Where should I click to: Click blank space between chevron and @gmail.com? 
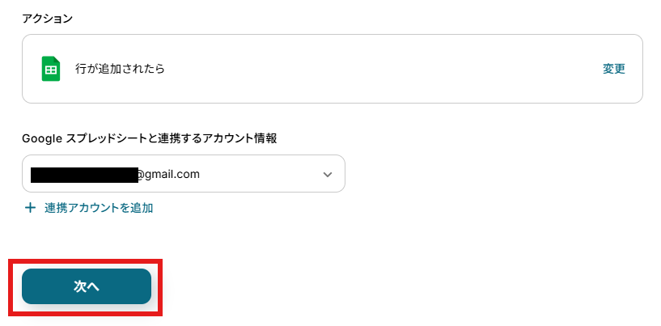click(x=259, y=174)
